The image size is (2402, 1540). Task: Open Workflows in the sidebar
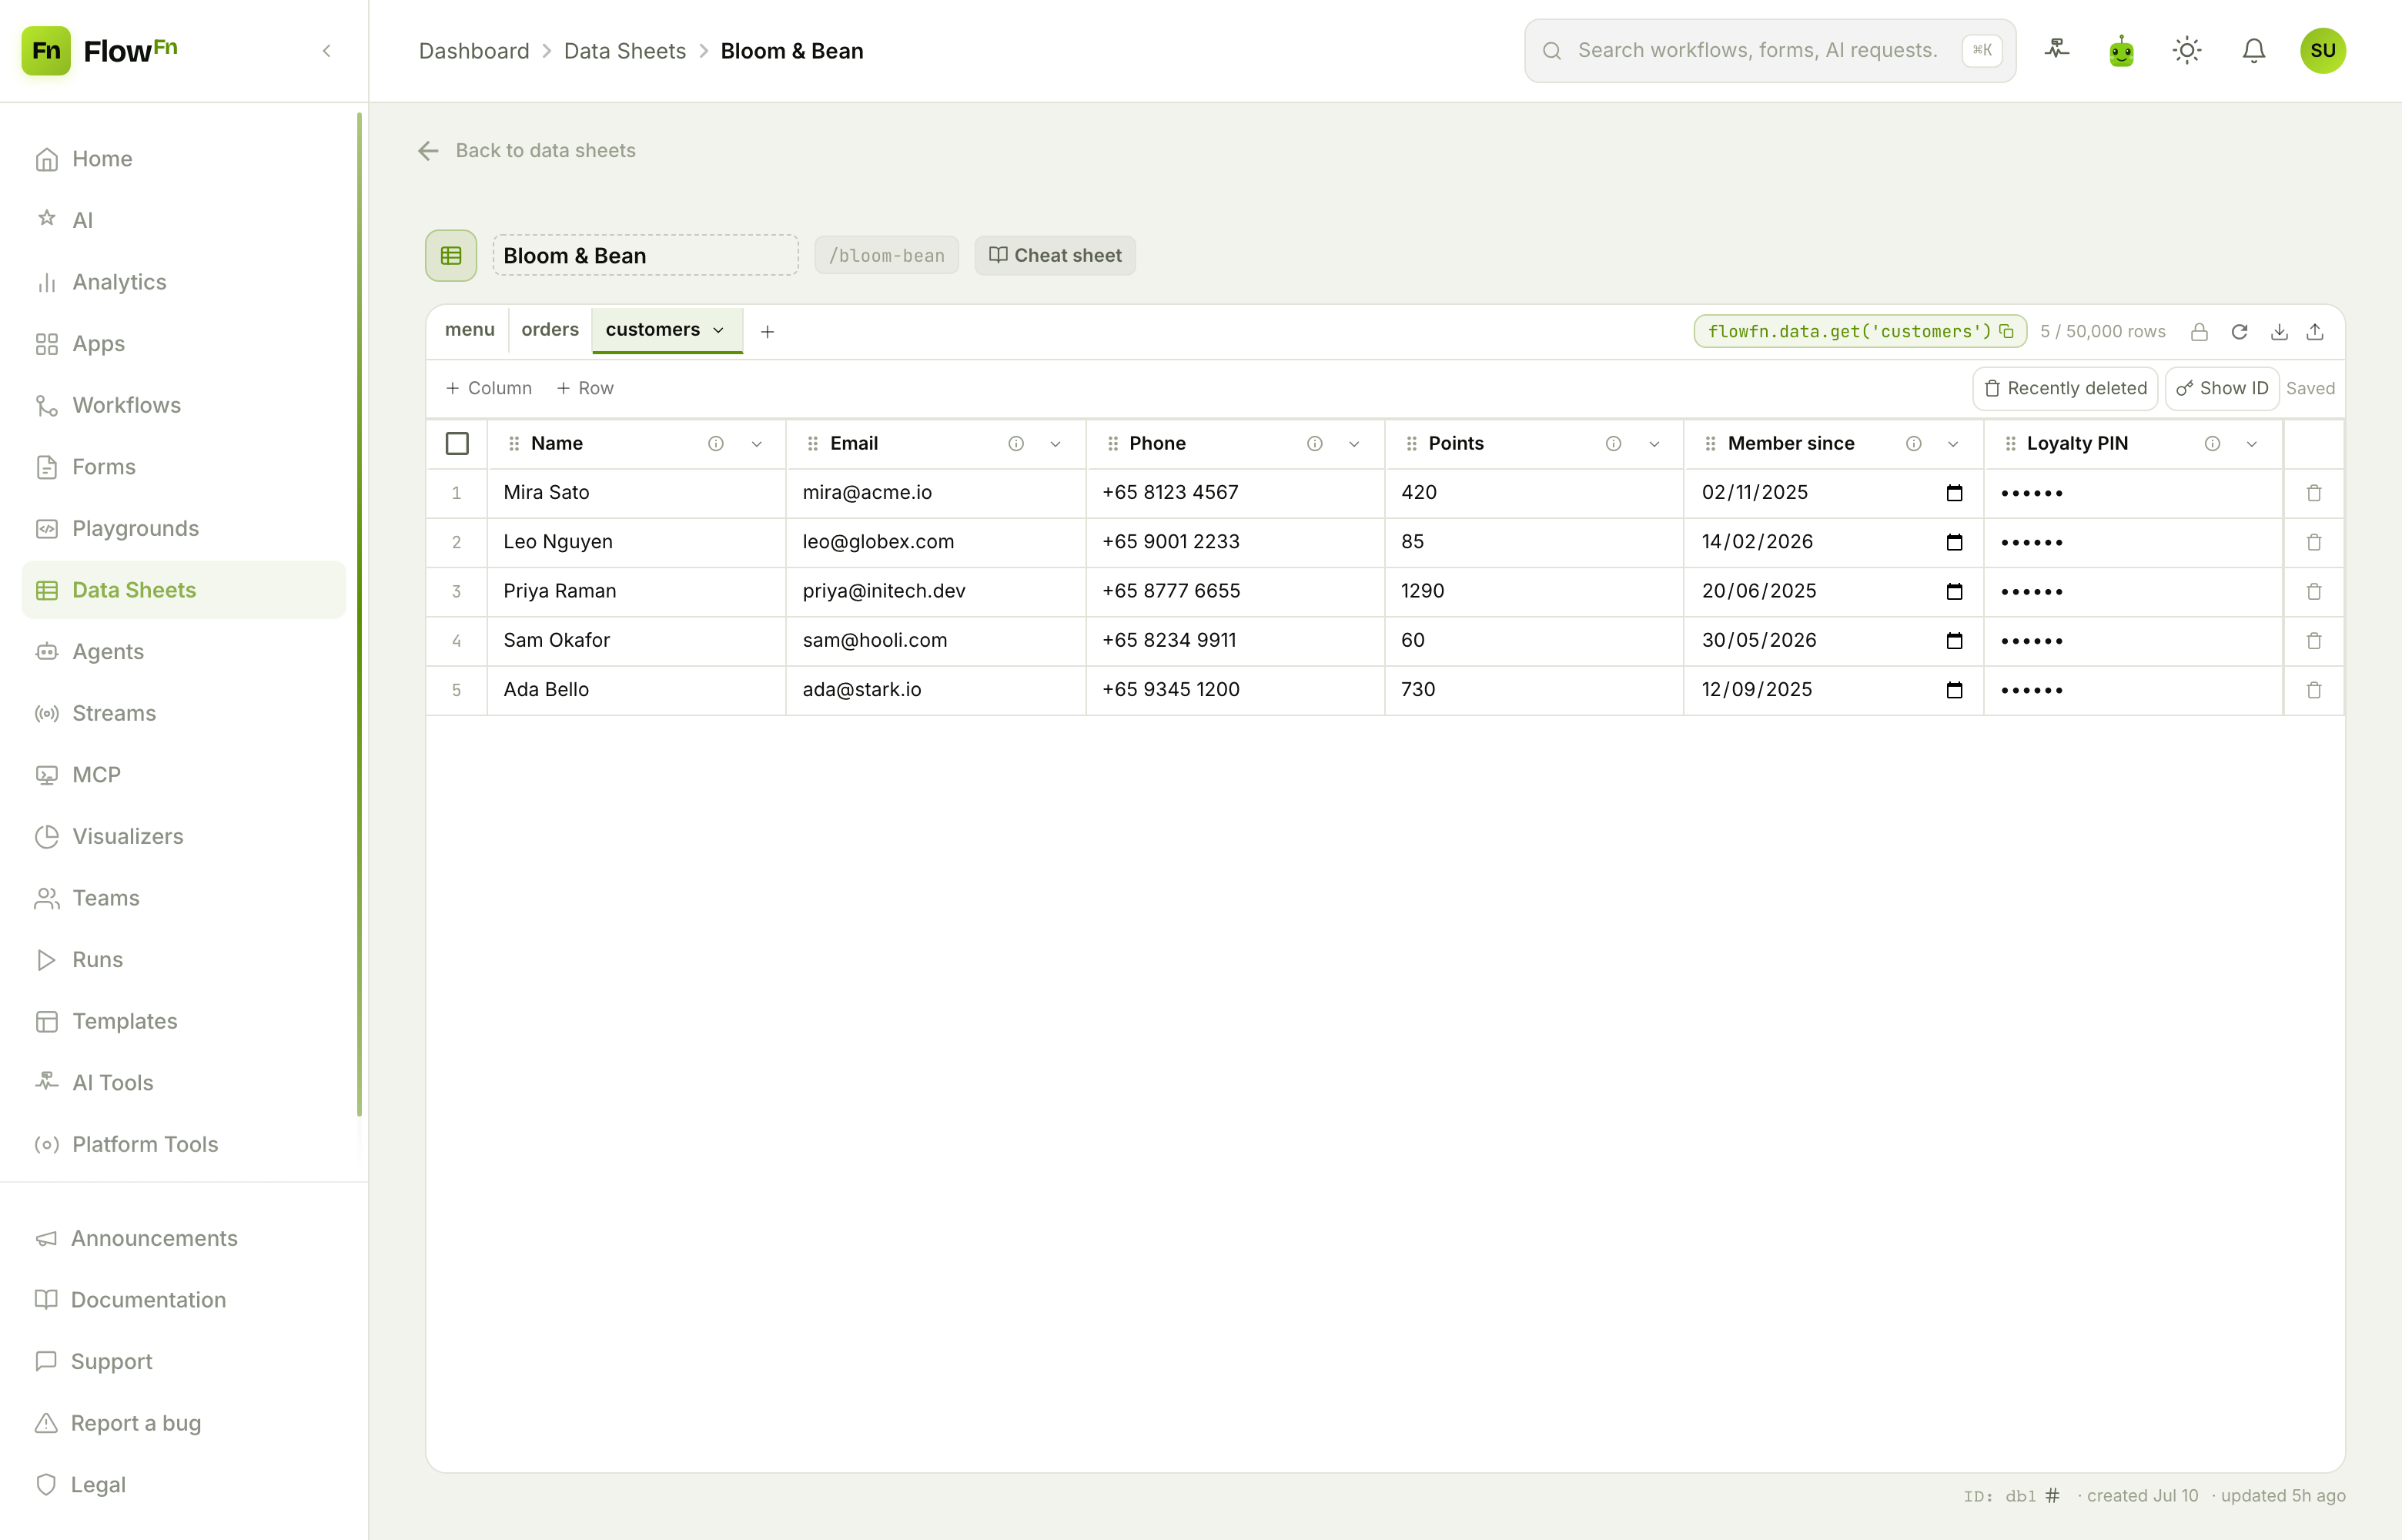tap(184, 405)
